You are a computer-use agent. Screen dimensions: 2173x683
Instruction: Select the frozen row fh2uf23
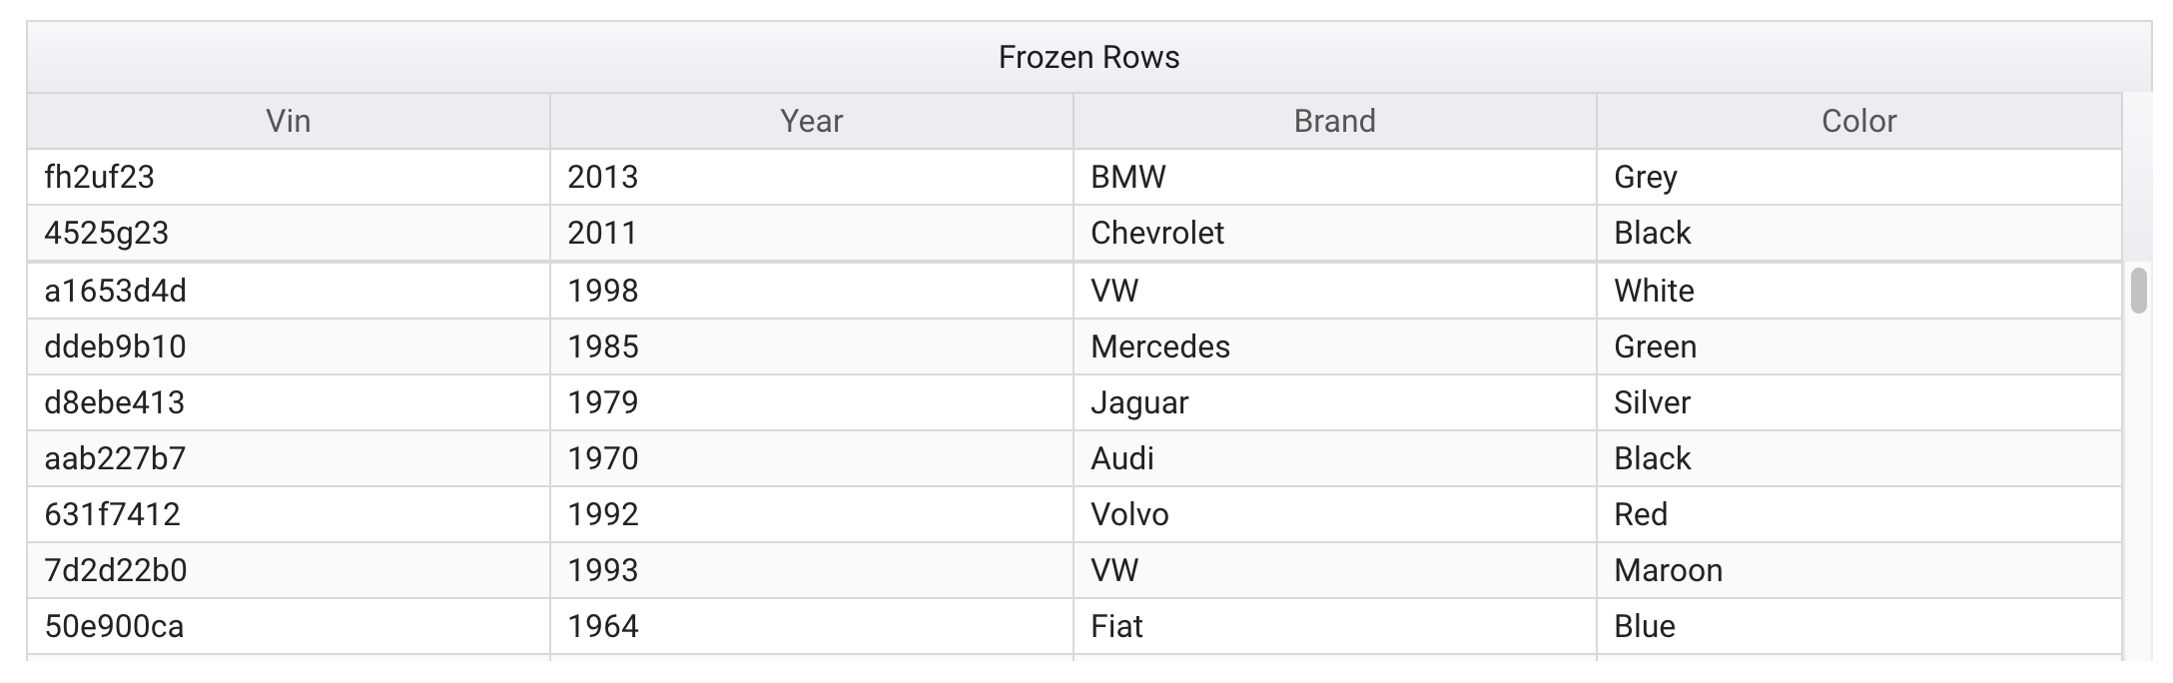(x=1075, y=177)
